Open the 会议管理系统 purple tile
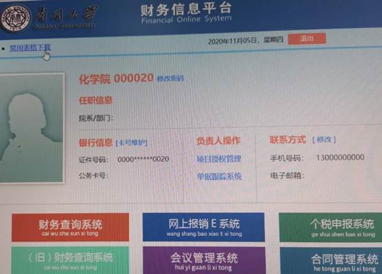 tap(204, 260)
